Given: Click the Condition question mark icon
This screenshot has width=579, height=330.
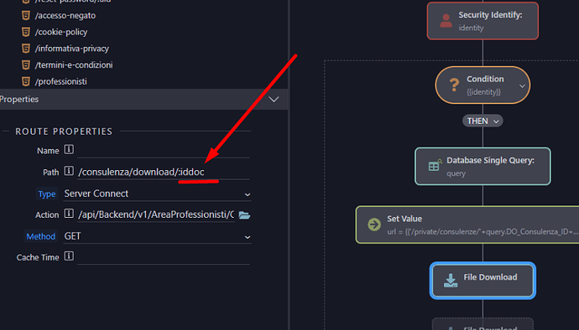Looking at the screenshot, I should (x=454, y=85).
